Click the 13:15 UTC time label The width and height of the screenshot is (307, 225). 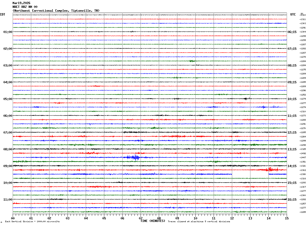click(x=292, y=149)
